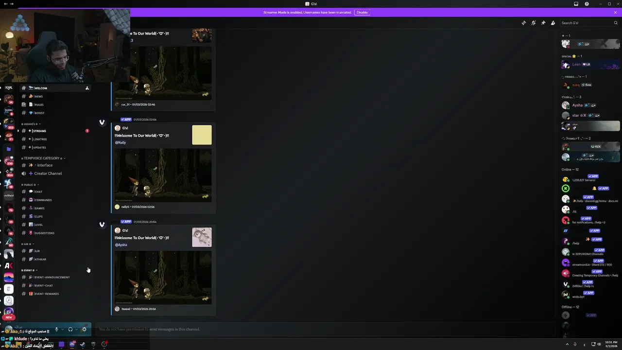Disable Streamer Mode via Disable button
The height and width of the screenshot is (350, 622).
pos(362,12)
